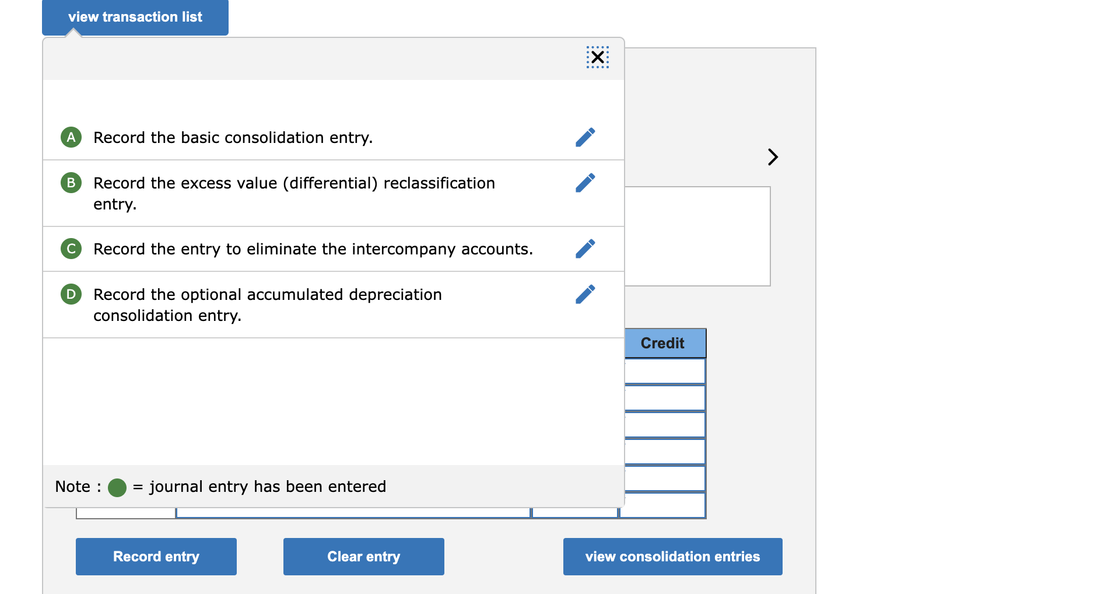Viewport: 1108px width, 594px height.
Task: Click the empty white description box
Action: coord(697,236)
